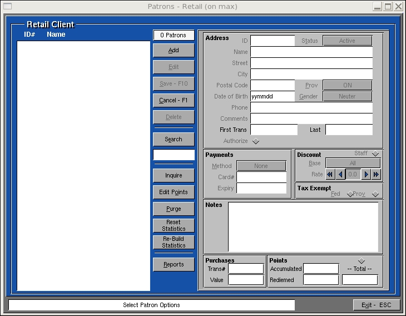Toggle the Authorize diamond indicator
Image resolution: width=406 pixels, height=316 pixels.
coord(256,141)
